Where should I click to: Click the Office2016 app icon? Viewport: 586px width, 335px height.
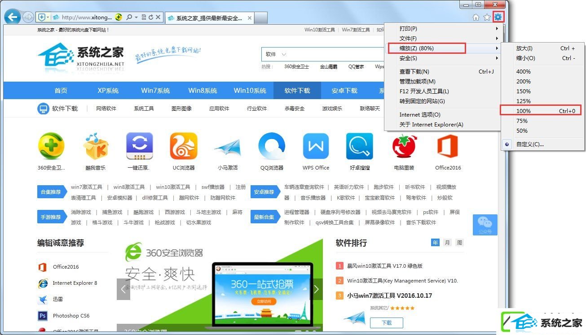coord(448,146)
